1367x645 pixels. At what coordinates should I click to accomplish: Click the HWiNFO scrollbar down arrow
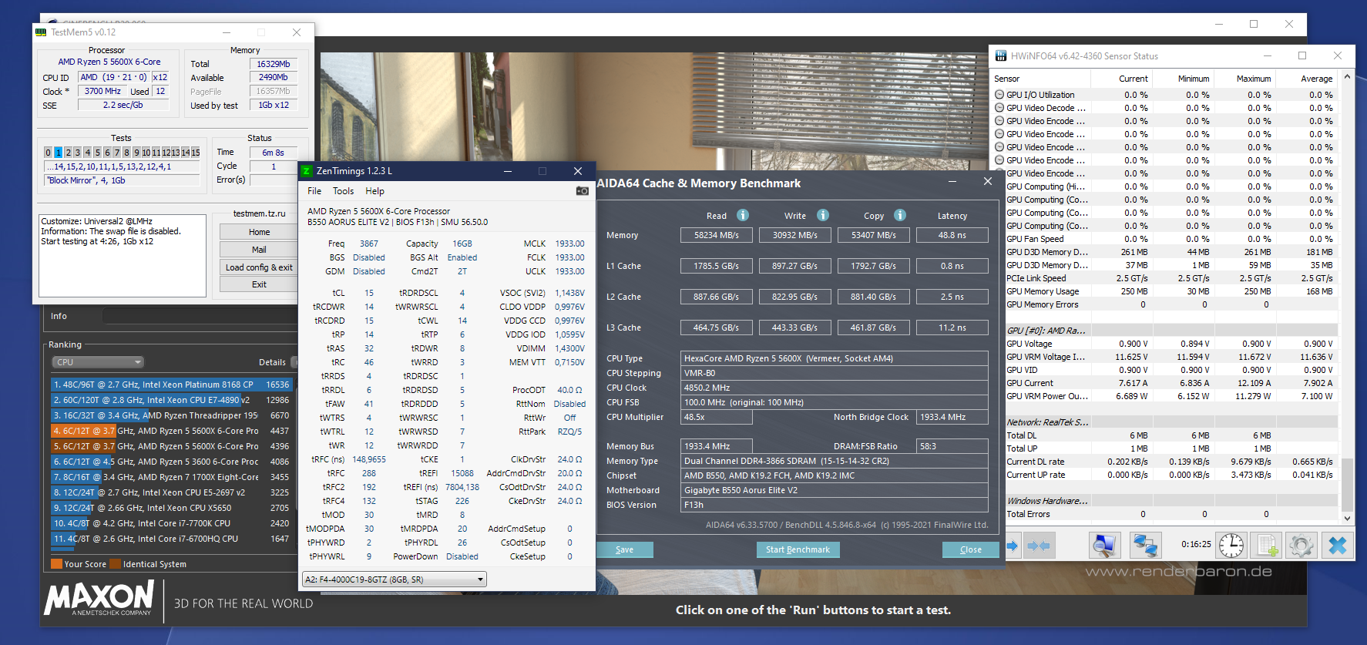[1347, 519]
